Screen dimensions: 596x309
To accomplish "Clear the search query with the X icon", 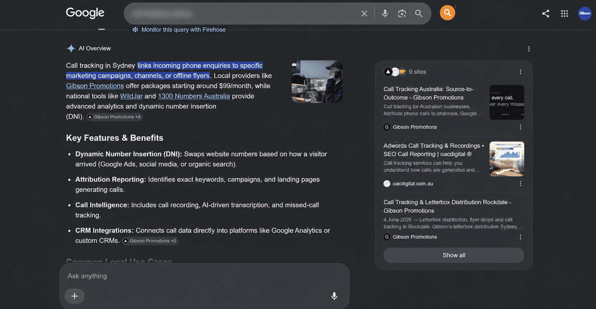I will pyautogui.click(x=364, y=13).
